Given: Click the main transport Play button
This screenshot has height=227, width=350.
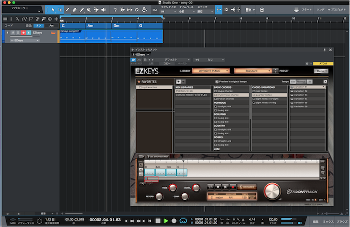Looking at the screenshot, I should pyautogui.click(x=166, y=221).
